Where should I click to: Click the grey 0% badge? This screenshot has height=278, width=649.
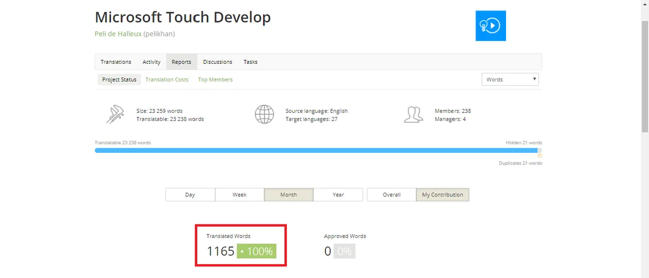tap(344, 251)
